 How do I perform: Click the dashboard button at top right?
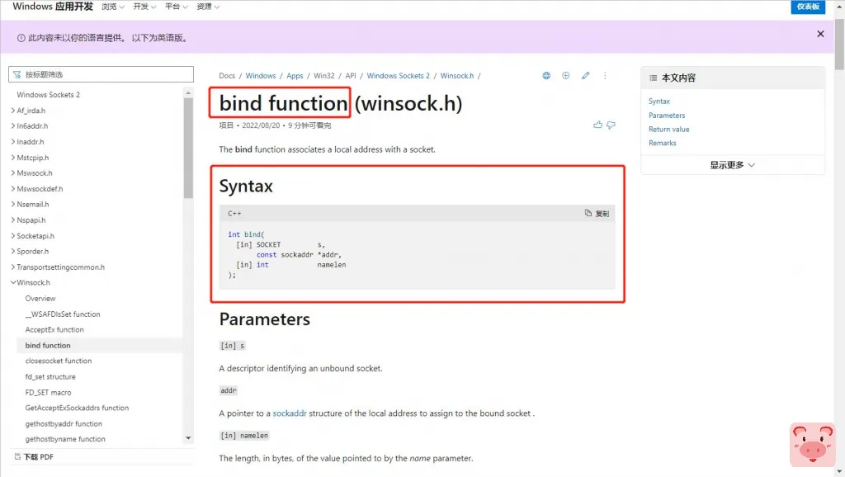pyautogui.click(x=808, y=7)
